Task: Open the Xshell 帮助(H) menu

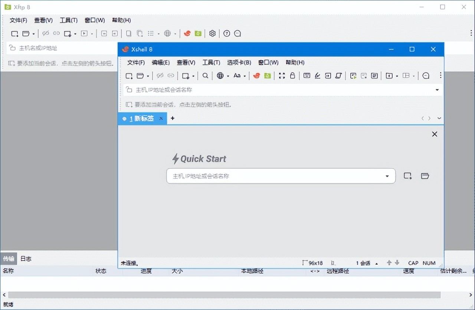Action: (295, 62)
